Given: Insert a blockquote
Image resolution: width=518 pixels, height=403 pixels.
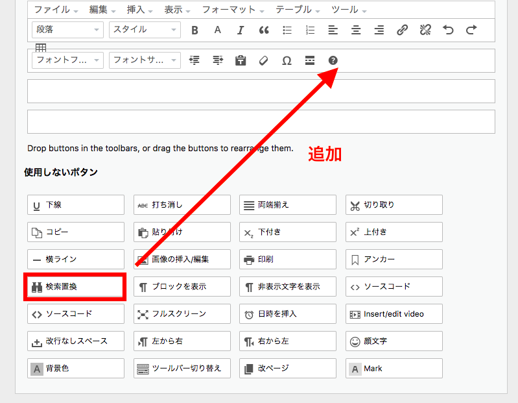Looking at the screenshot, I should tap(264, 30).
